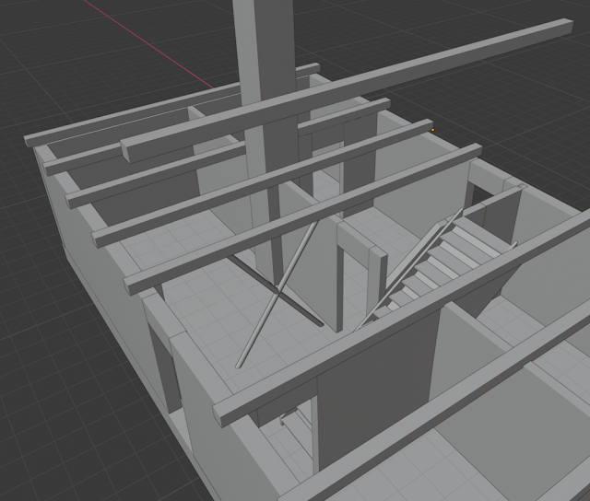This screenshot has width=590, height=501.
Task: Select the long diagonal beam extending top-right
Action: (x=347, y=90)
